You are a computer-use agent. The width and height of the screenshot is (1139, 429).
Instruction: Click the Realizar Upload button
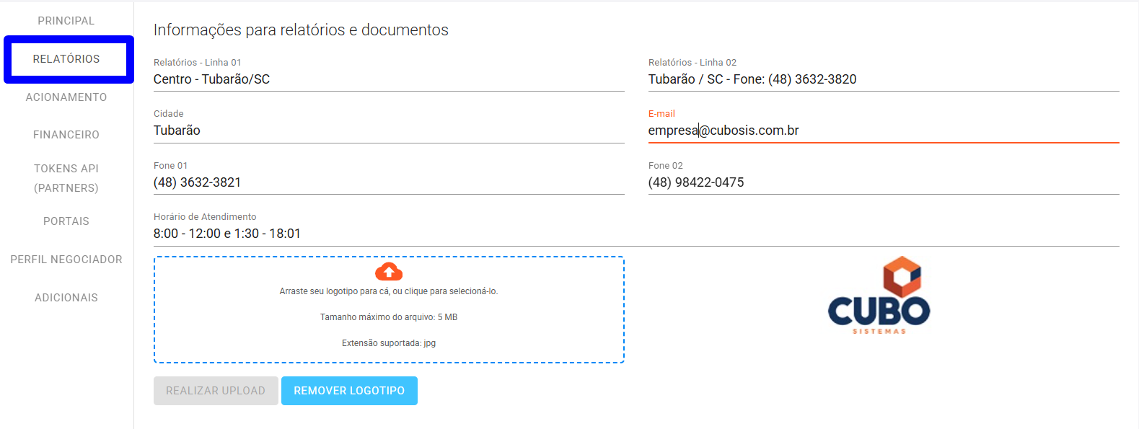pos(216,391)
